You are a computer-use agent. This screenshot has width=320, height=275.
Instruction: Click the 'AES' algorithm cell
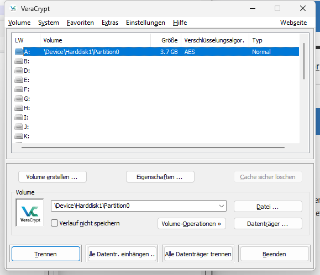[x=190, y=52]
